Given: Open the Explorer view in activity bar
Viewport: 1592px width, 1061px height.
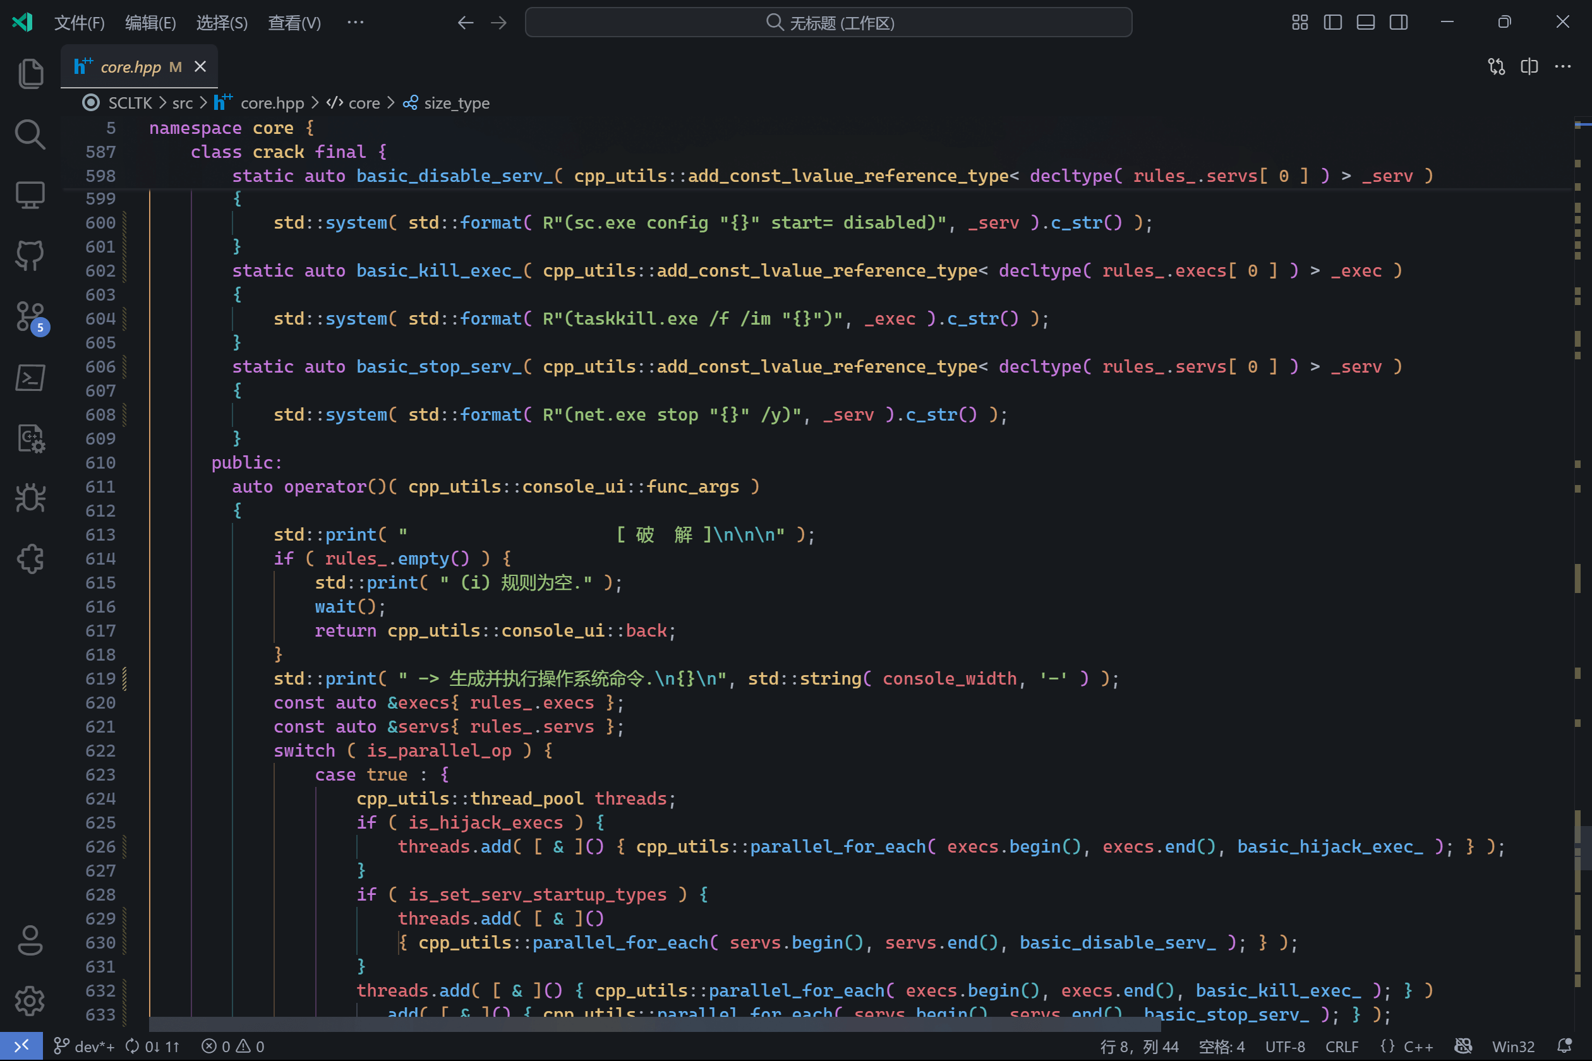Looking at the screenshot, I should pos(30,73).
